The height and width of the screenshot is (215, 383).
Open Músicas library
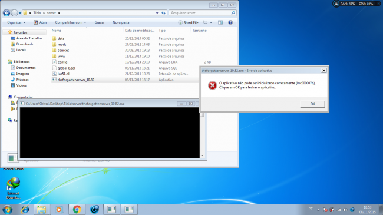click(x=22, y=80)
